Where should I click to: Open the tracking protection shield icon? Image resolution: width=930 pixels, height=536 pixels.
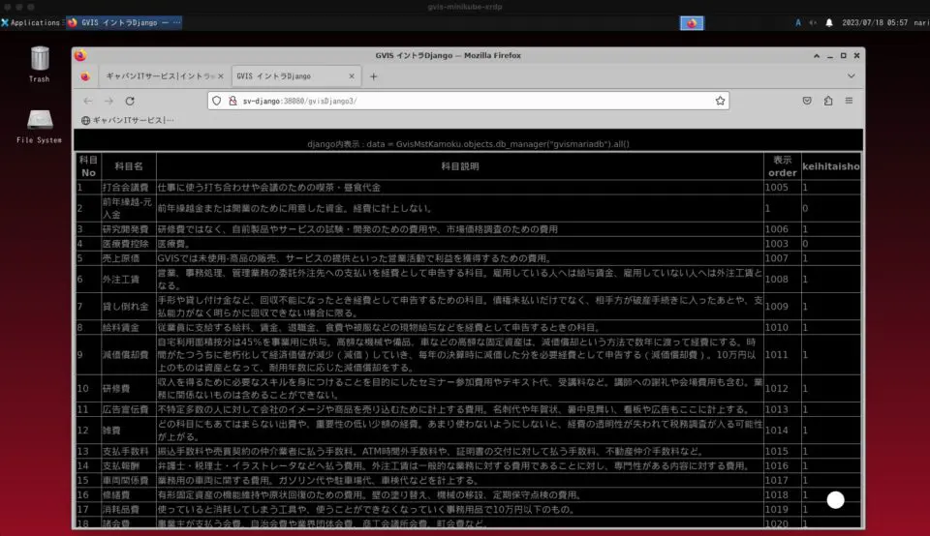pos(216,101)
